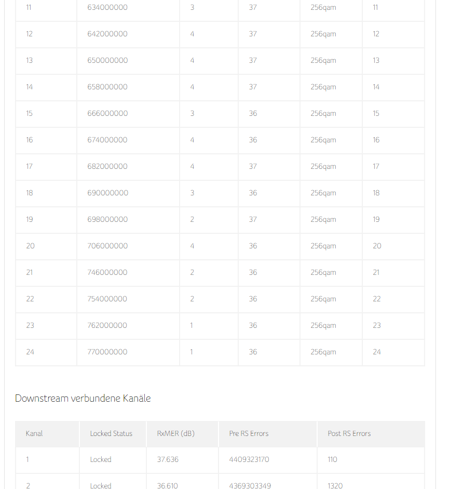Click the 'Pre RS Errors' column header
The width and height of the screenshot is (450, 489).
pyautogui.click(x=249, y=433)
